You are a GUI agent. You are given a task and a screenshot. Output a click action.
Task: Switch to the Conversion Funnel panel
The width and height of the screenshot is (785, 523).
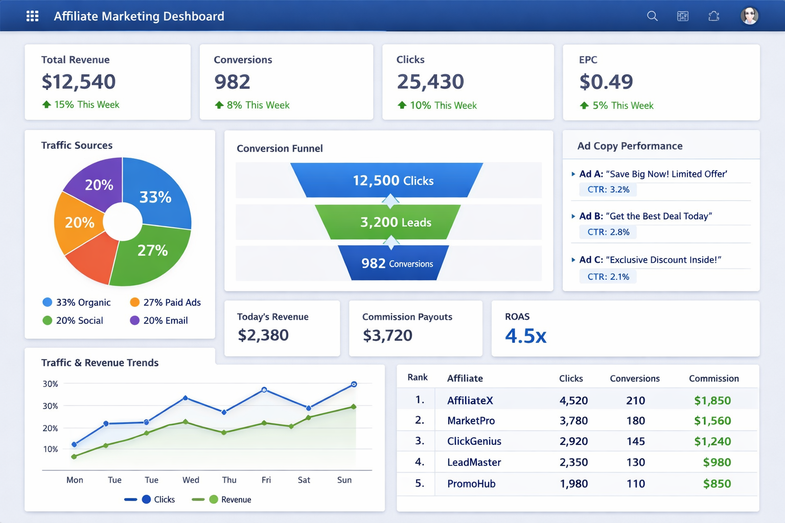[x=280, y=148]
